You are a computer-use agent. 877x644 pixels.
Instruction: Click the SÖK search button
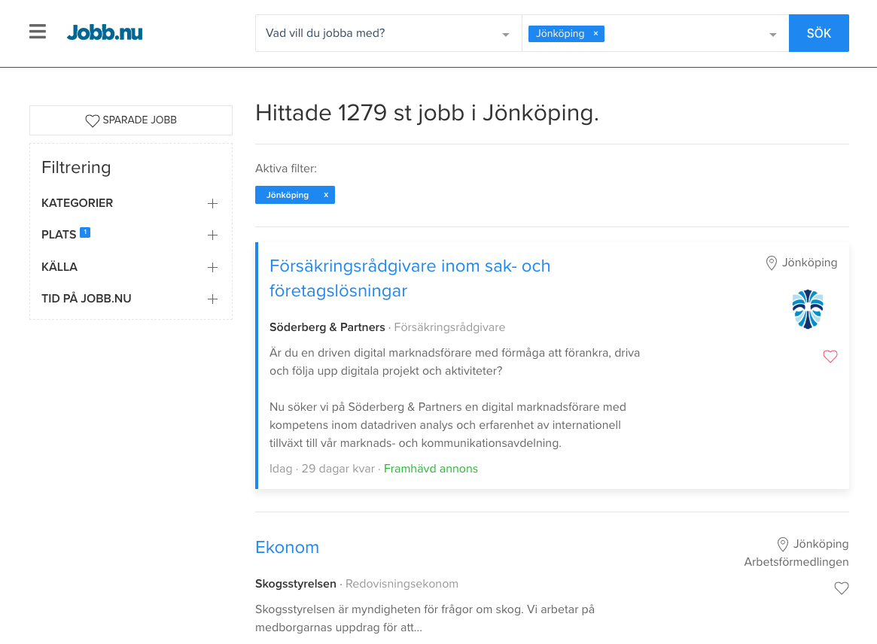click(x=819, y=33)
